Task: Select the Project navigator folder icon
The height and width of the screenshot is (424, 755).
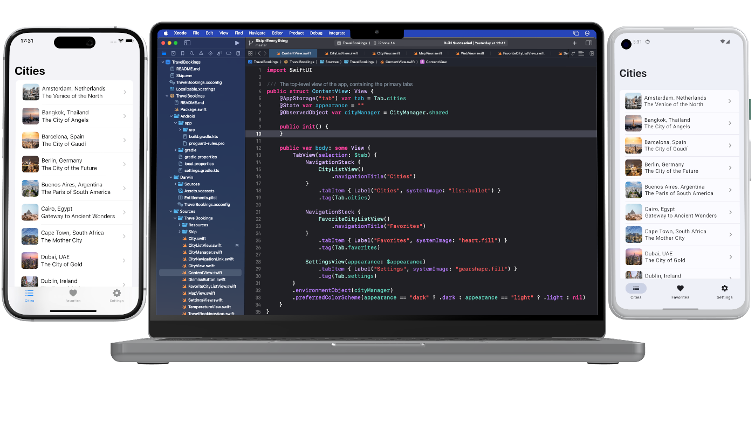Action: (x=164, y=53)
